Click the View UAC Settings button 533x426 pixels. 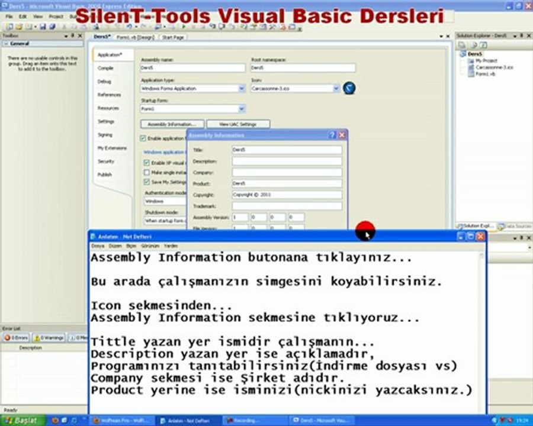point(238,124)
